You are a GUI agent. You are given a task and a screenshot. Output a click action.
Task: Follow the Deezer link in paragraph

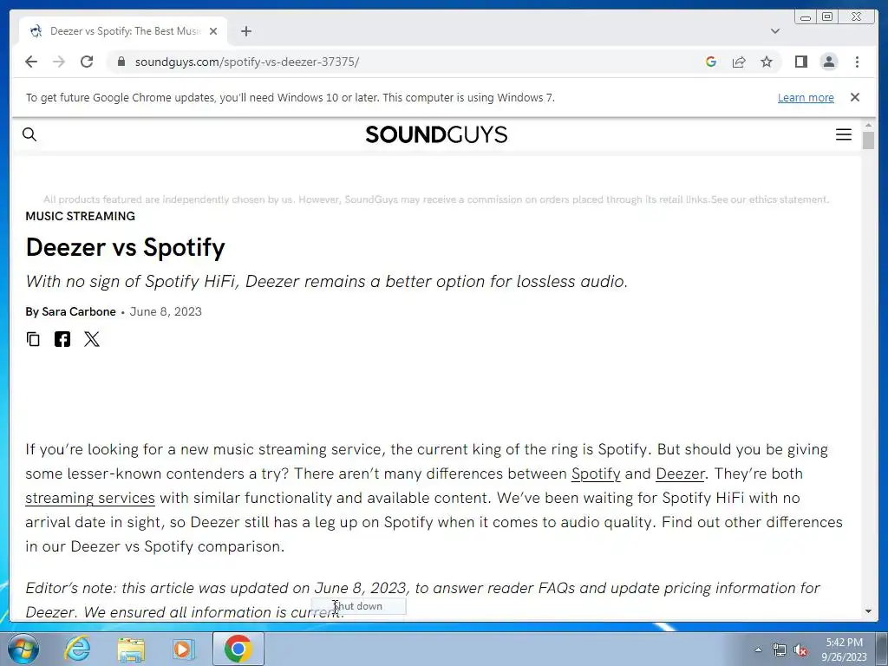point(680,473)
